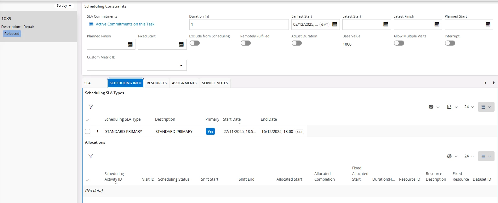
Task: Expand the Custom Metric ID dropdown
Action: coord(181,65)
